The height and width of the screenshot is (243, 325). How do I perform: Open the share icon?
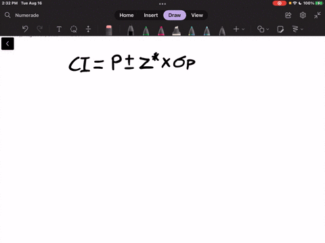[288, 15]
